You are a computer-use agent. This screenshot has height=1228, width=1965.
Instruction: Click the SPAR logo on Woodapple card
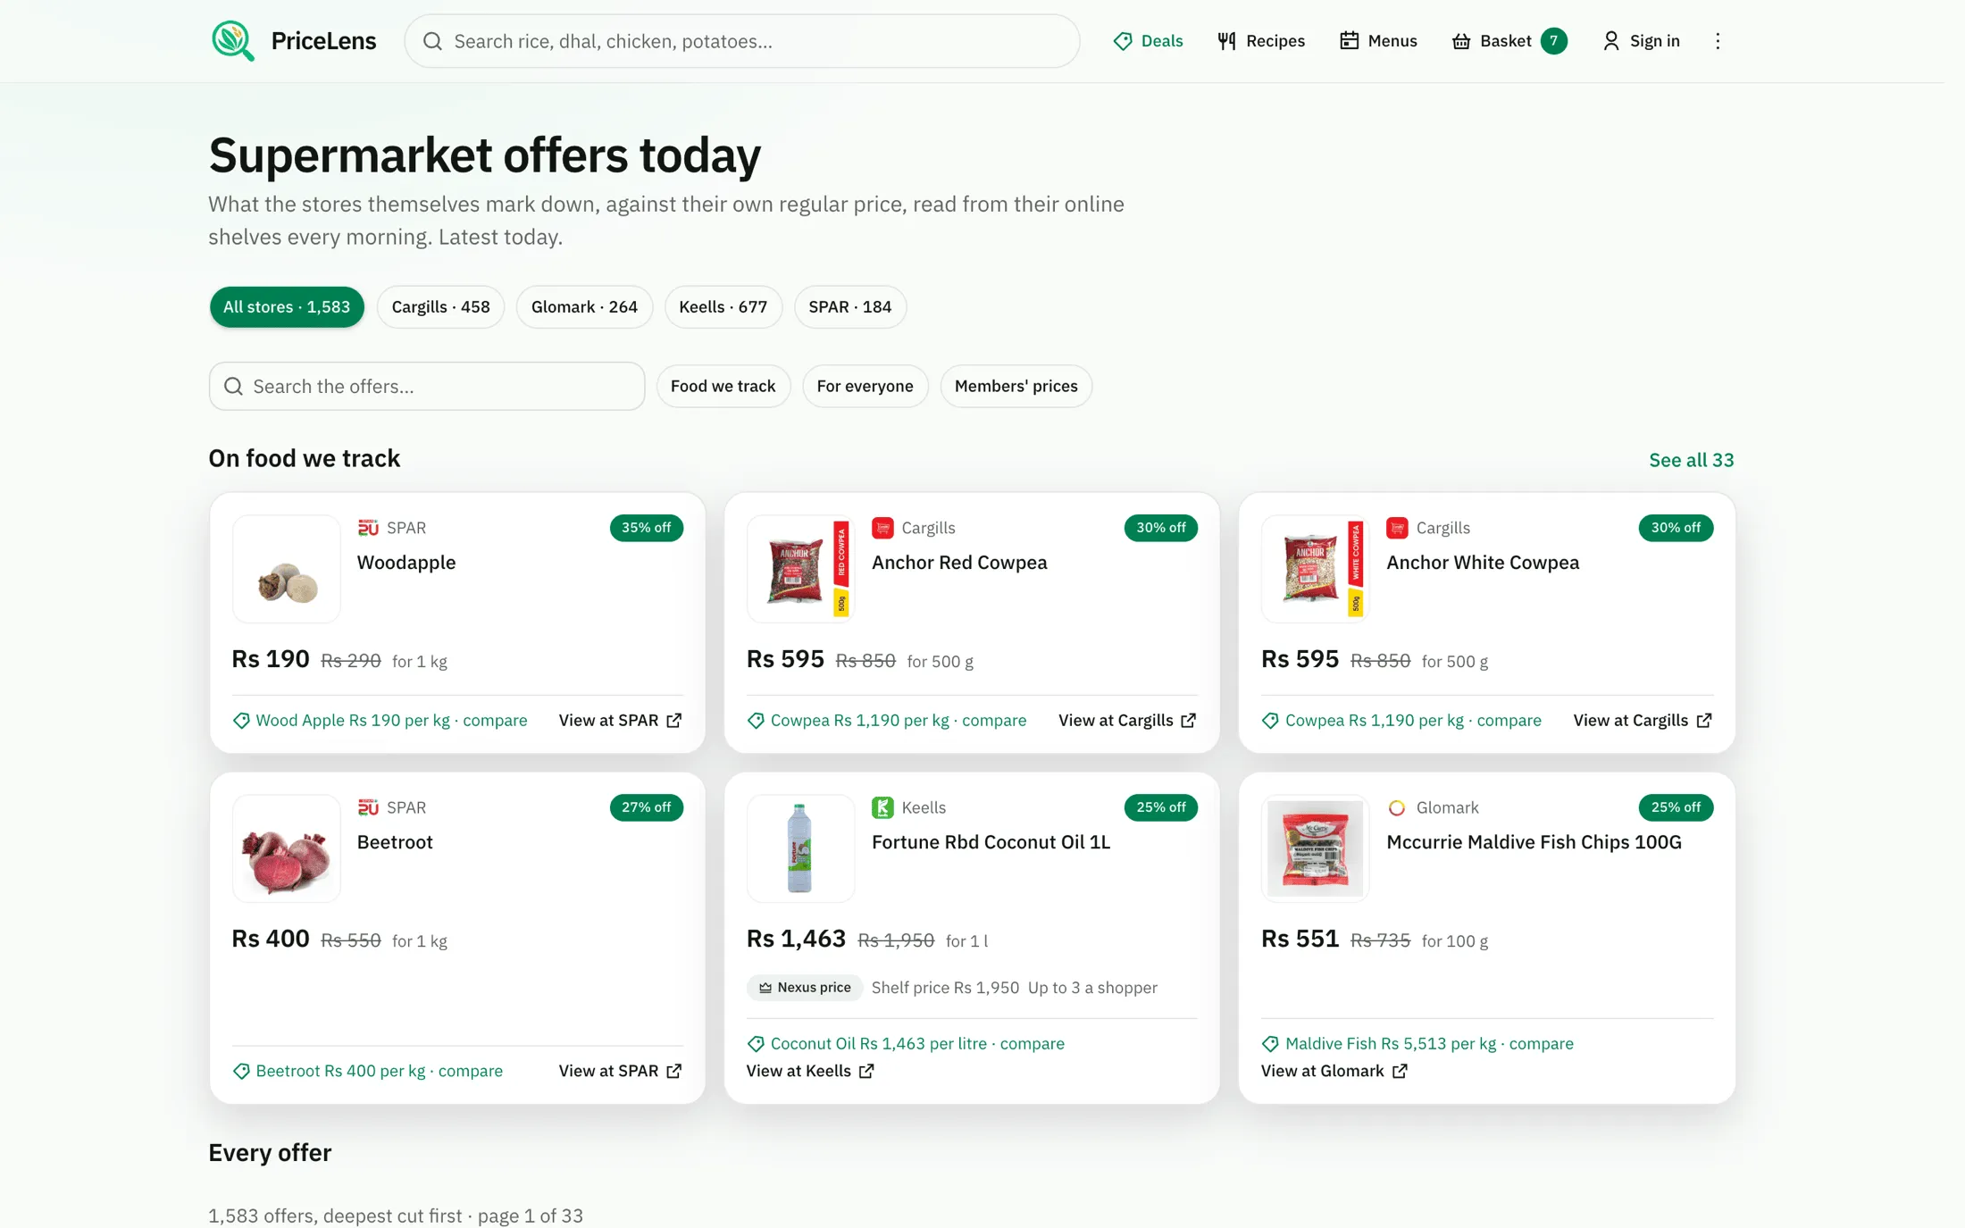368,528
